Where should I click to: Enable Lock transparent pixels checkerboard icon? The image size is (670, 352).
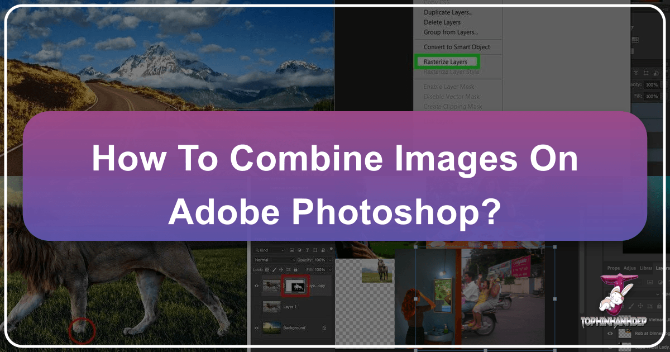(x=266, y=270)
